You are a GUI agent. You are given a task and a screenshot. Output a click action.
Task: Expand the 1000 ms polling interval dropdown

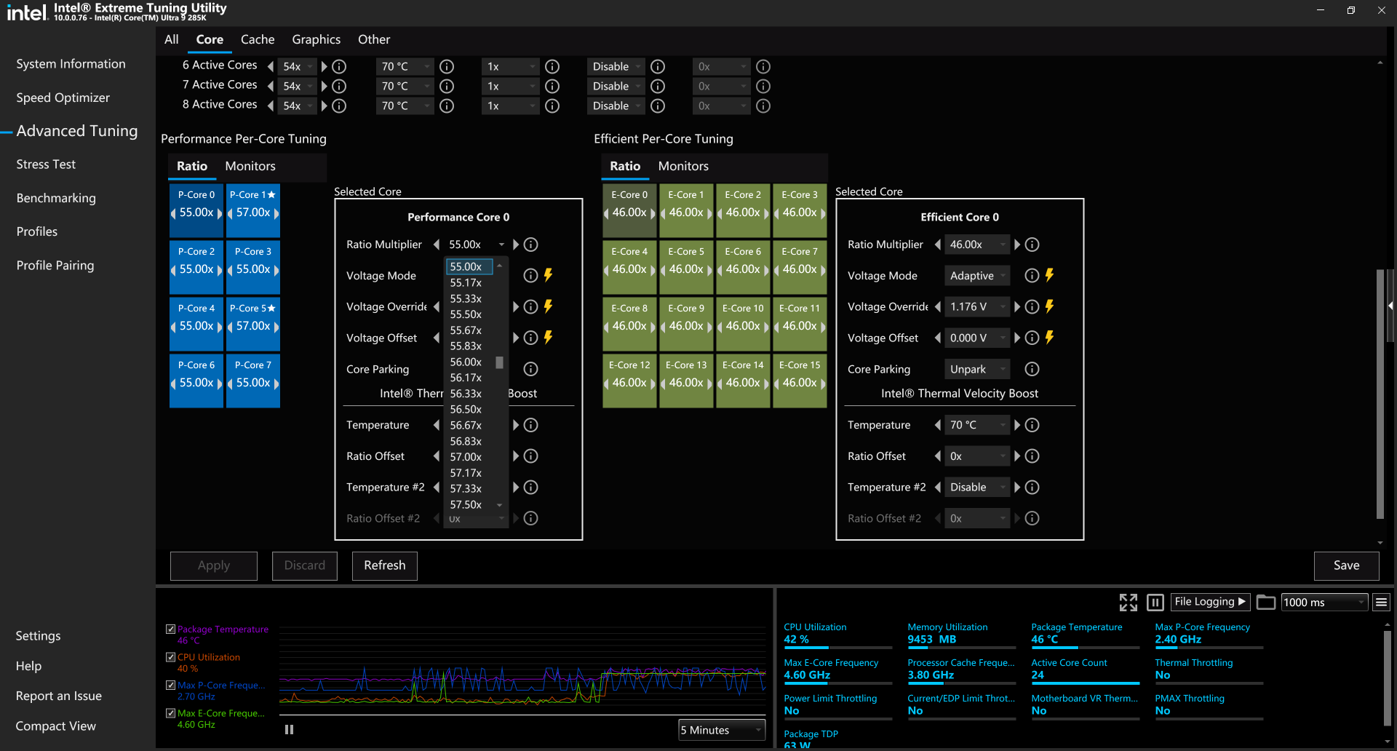pyautogui.click(x=1324, y=602)
